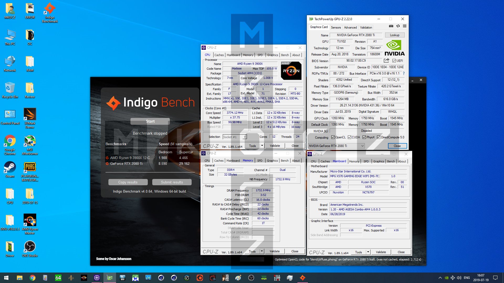Click the Lookup button in GPU-Z
Image resolution: width=504 pixels, height=283 pixels.
(x=395, y=35)
